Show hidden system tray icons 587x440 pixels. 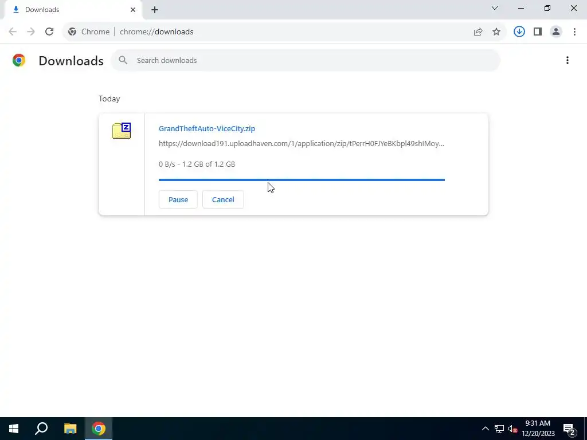click(485, 429)
